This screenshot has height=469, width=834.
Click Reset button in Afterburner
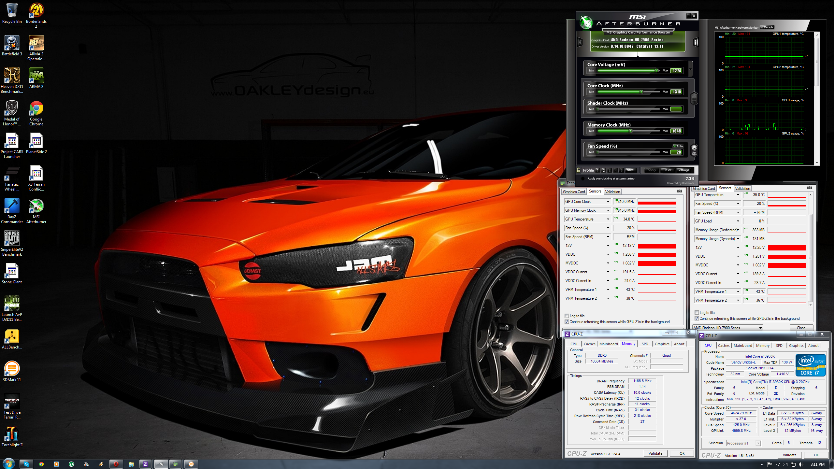pos(667,170)
